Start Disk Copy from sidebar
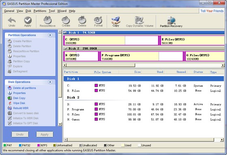 [x=17, y=98]
